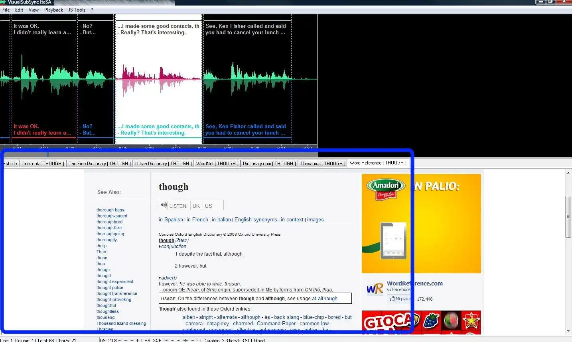Click 'Thos' in See Also list
Image resolution: width=572 pixels, height=342 pixels.
(x=101, y=252)
